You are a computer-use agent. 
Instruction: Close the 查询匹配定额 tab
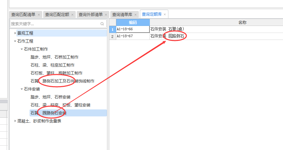tap(72, 15)
